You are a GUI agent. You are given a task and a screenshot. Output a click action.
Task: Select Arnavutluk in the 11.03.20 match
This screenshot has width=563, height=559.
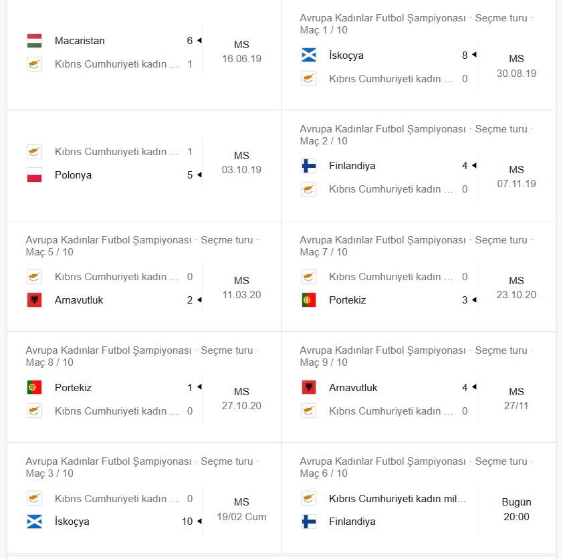click(x=79, y=300)
